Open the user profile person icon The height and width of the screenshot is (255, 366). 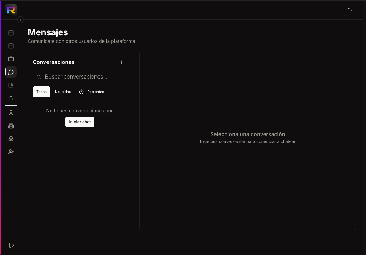click(11, 113)
